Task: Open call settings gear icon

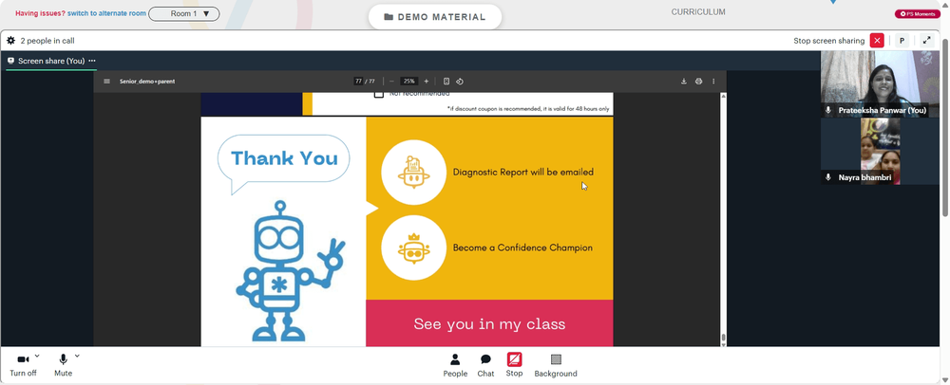Action: (10, 41)
